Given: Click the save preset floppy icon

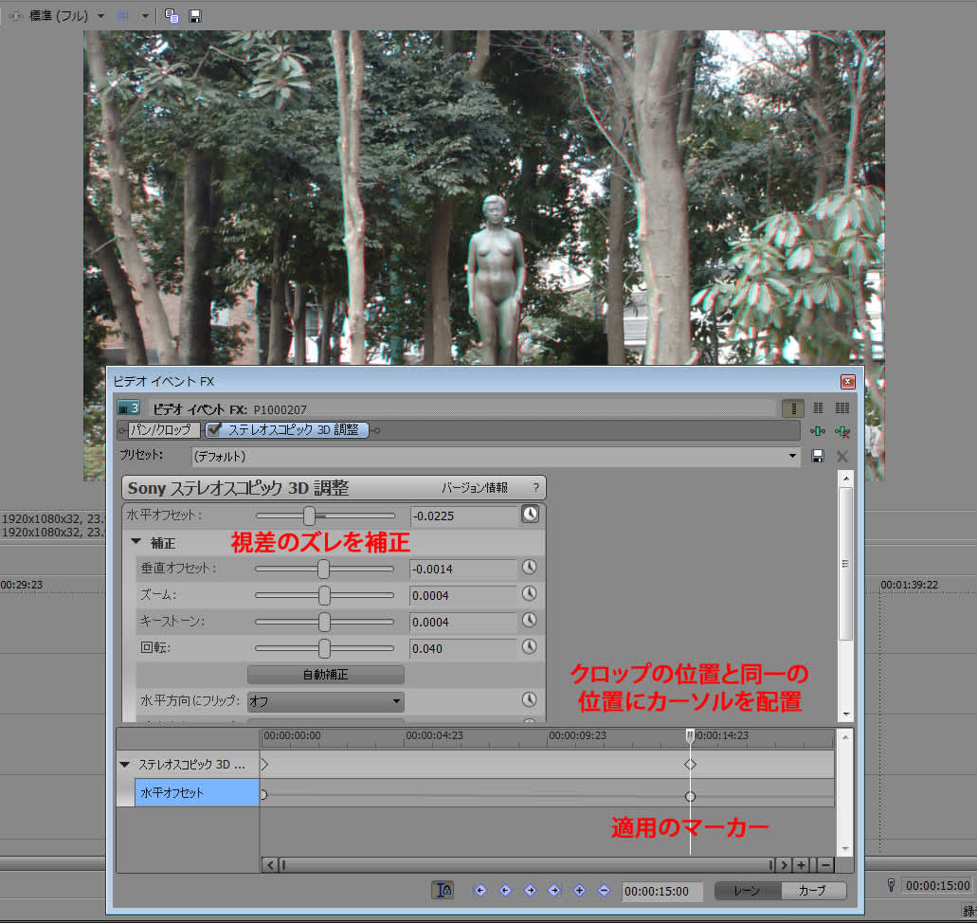Looking at the screenshot, I should 818,457.
